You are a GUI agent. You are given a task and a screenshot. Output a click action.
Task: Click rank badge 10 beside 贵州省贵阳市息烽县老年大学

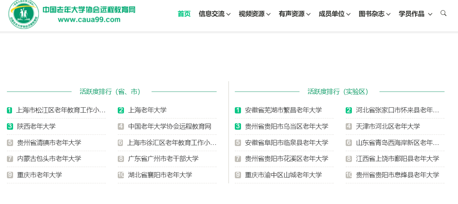[349, 175]
